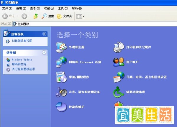
Task: Open the Performance and Maintenance pie chart icon
Action: pyautogui.click(x=61, y=107)
